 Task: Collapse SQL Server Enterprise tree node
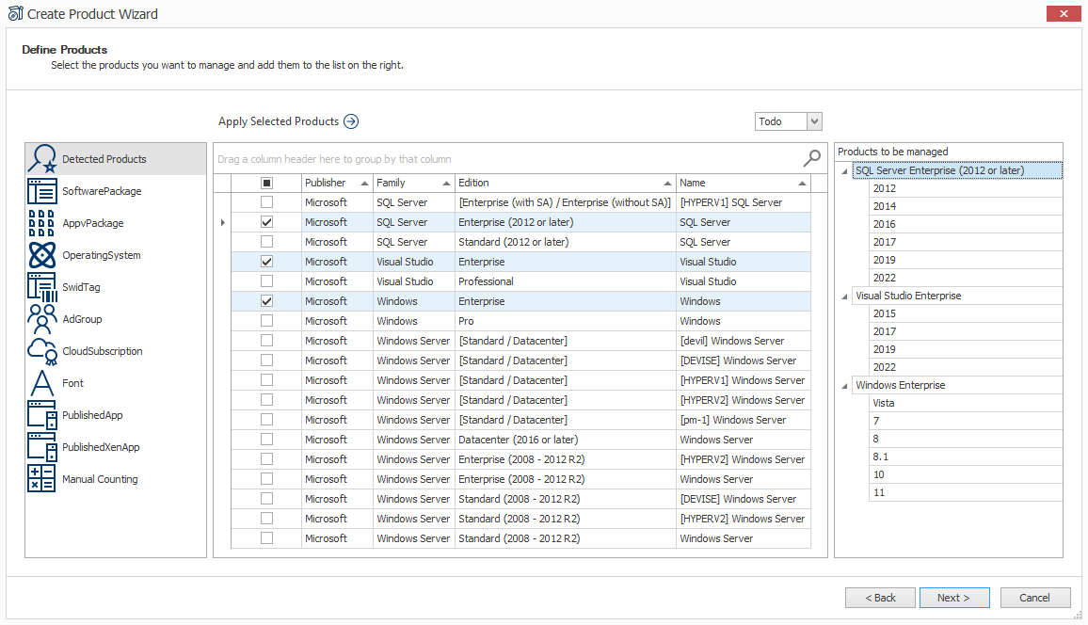pyautogui.click(x=844, y=171)
